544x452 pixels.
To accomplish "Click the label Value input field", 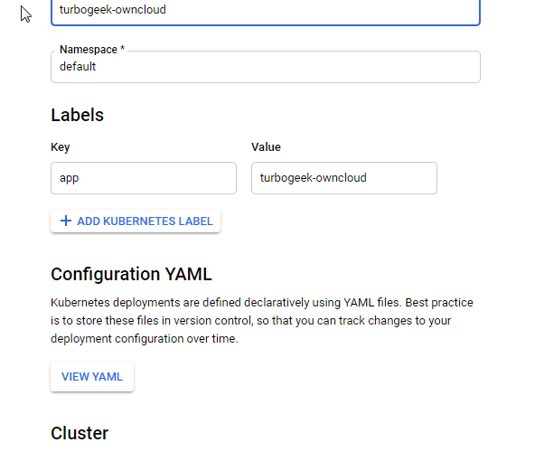I will (x=343, y=178).
